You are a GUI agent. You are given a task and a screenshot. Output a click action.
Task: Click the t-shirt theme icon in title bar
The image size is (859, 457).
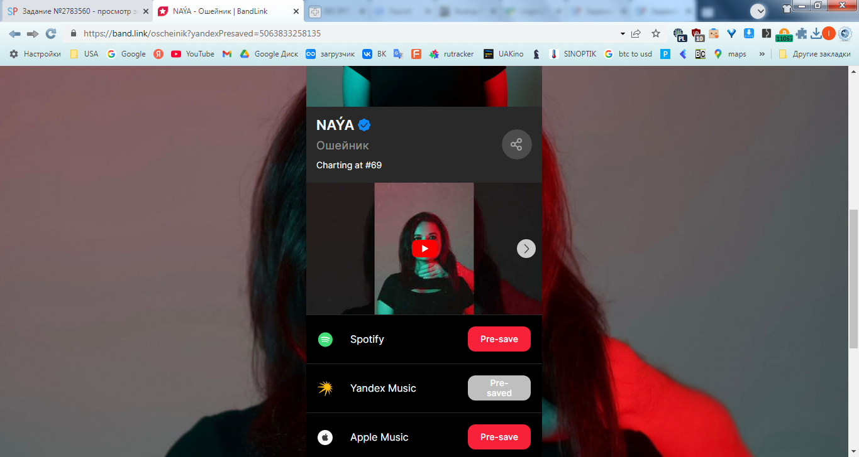(787, 9)
